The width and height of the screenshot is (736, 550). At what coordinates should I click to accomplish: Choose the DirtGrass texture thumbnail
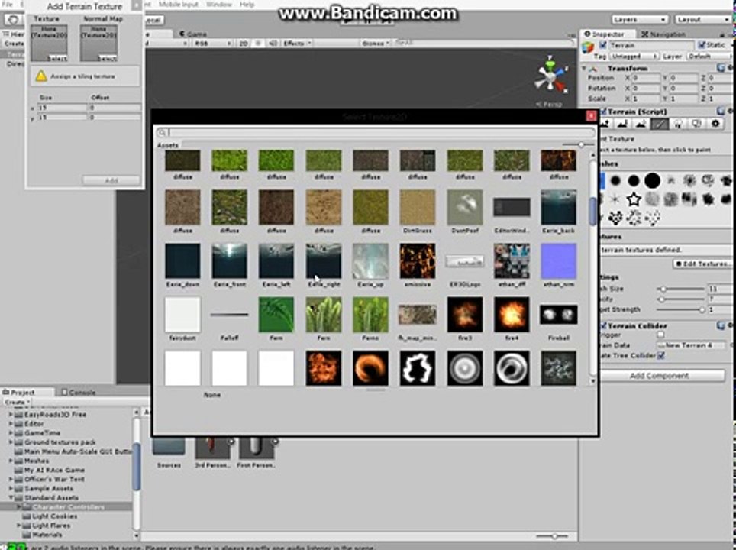418,207
